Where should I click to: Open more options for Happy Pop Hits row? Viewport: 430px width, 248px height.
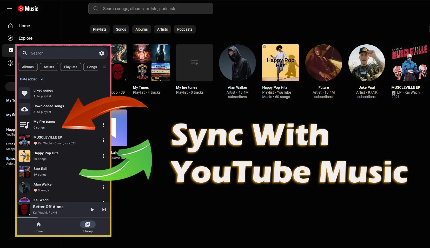(x=104, y=156)
